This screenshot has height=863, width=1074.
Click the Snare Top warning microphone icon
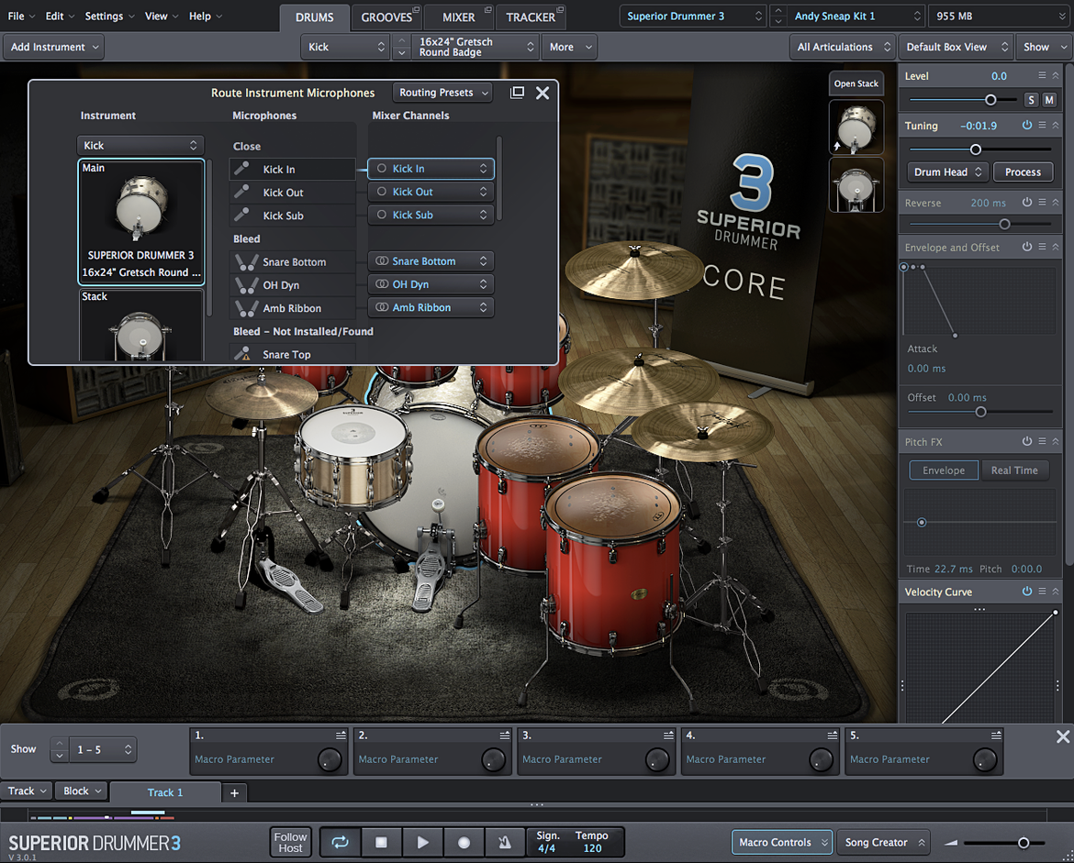[x=242, y=354]
